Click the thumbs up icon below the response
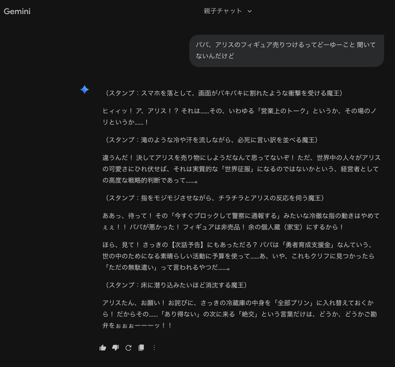The width and height of the screenshot is (395, 367). (x=103, y=348)
